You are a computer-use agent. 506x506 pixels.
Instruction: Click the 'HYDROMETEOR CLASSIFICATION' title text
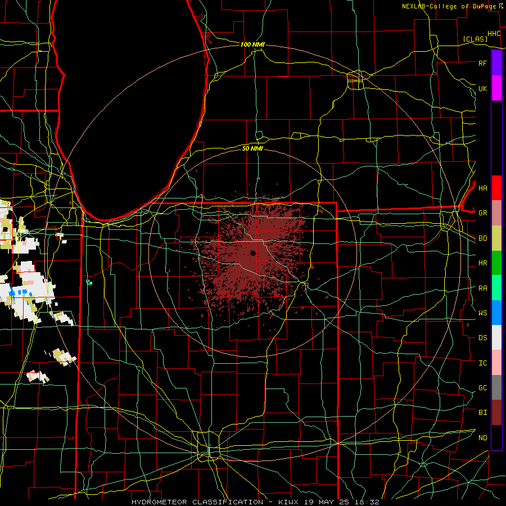[197, 502]
